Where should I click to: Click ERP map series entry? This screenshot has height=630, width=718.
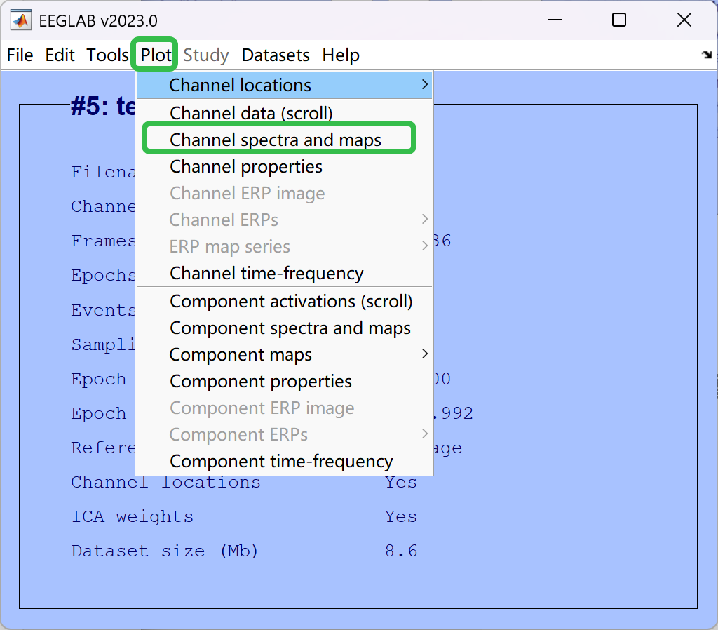[284, 246]
